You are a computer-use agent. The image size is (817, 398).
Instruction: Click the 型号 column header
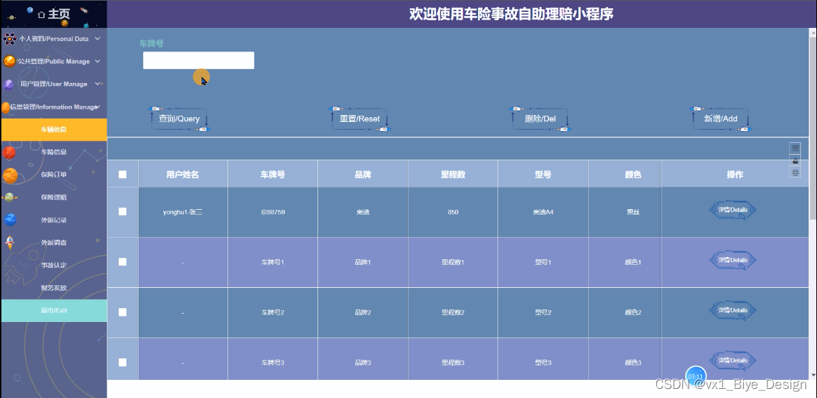(543, 175)
